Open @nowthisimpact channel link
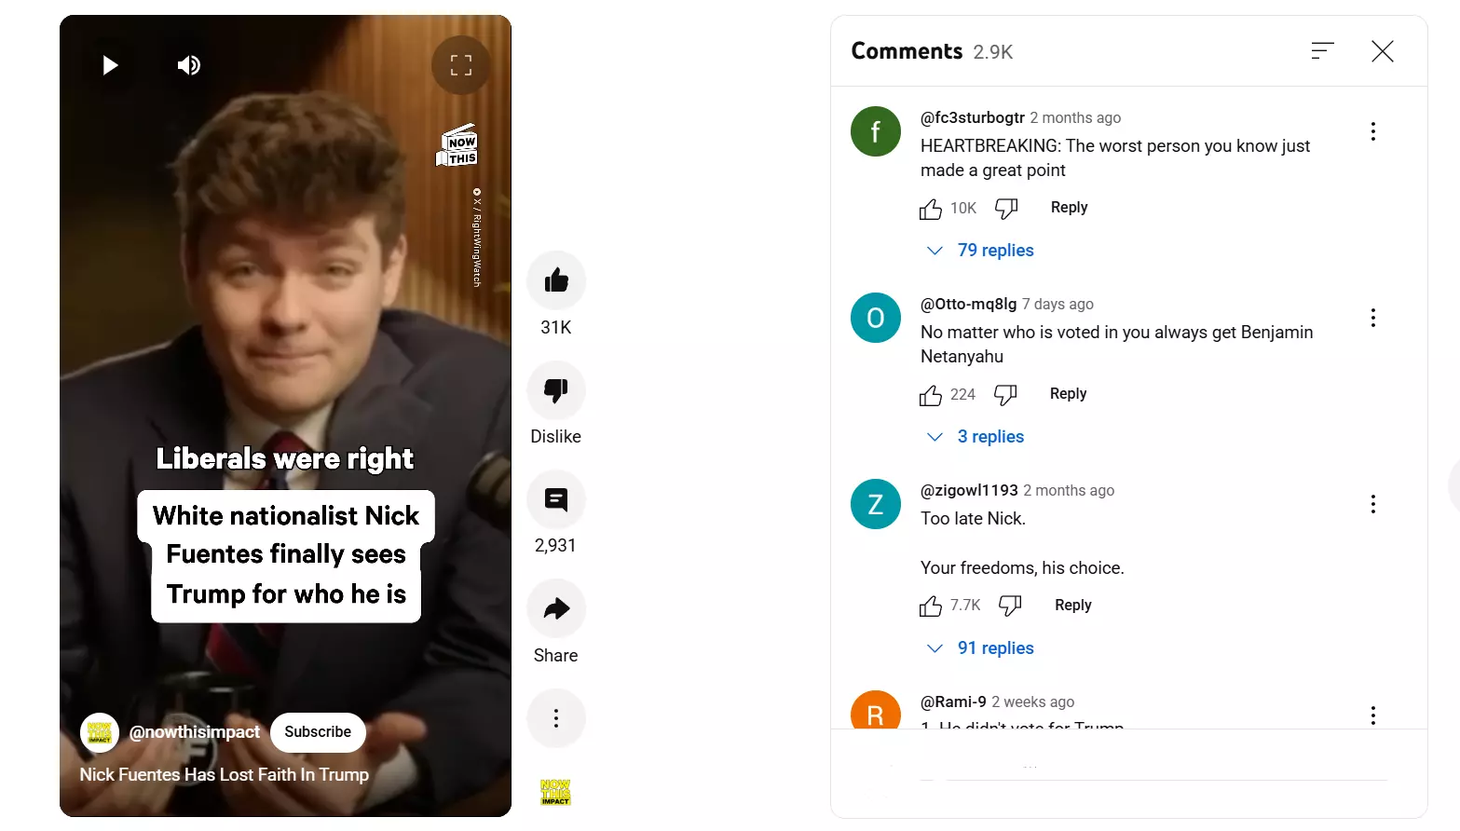 [195, 732]
